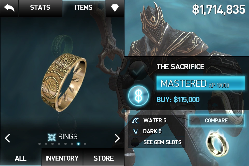Open the gems diamond icon tab
This screenshot has height=166, width=249.
115,8
